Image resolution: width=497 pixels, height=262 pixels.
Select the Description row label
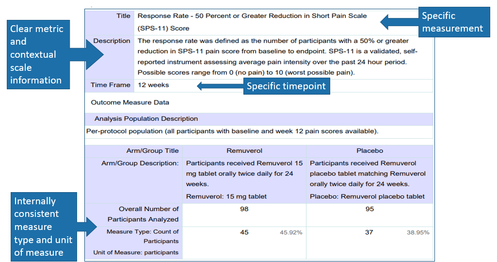(112, 41)
